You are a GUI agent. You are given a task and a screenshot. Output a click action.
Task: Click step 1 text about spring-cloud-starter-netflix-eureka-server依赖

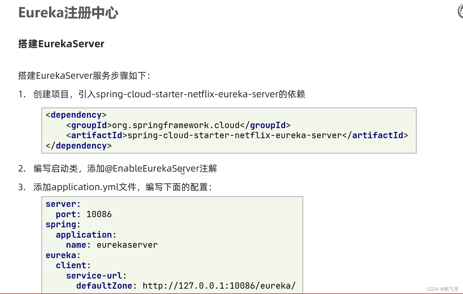point(169,94)
